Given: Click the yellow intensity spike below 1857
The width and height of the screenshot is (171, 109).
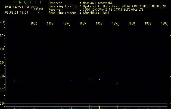Looking at the screenshot, I should tap(117, 107).
